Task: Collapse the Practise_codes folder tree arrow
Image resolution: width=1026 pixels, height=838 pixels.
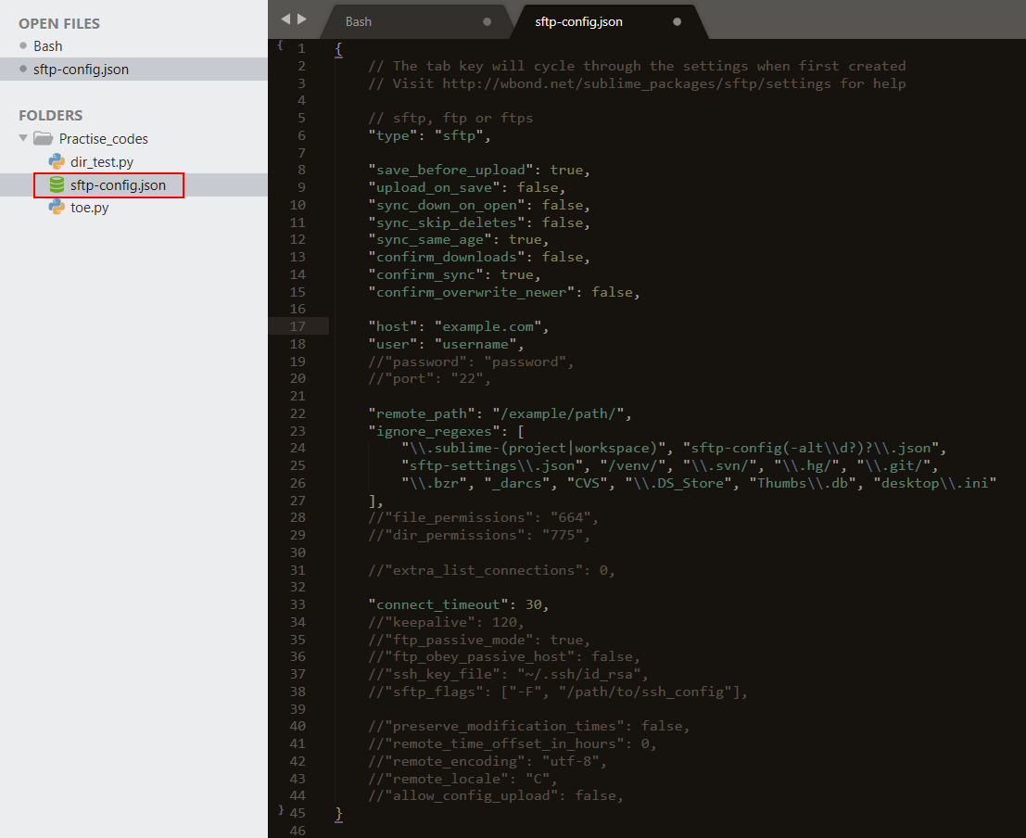Action: click(x=23, y=138)
